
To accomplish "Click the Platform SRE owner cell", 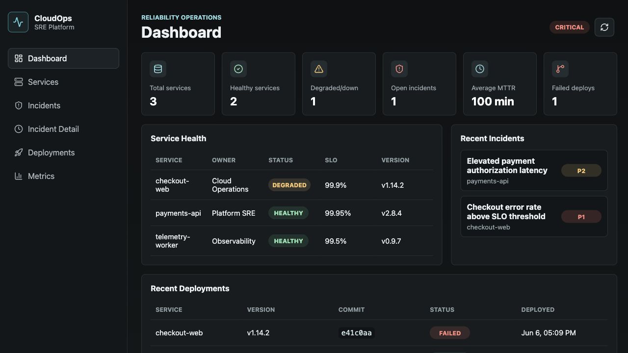I will 234,213.
